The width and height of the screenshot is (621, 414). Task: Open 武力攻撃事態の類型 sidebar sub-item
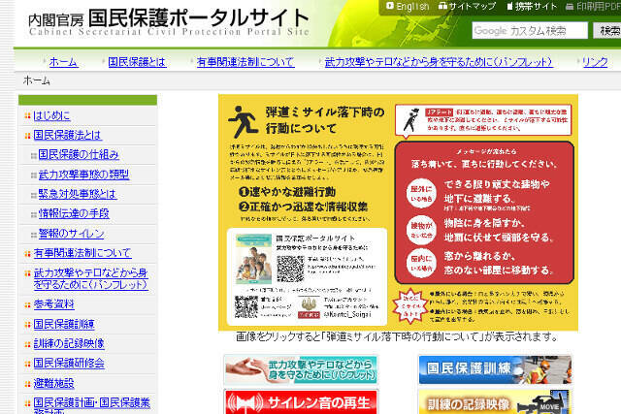82,175
